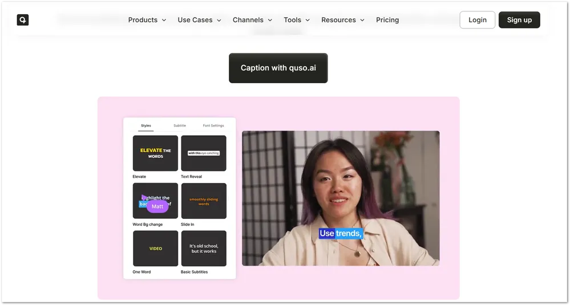Image resolution: width=570 pixels, height=305 pixels.
Task: Click the quso.ai logo icon
Action: pos(23,20)
